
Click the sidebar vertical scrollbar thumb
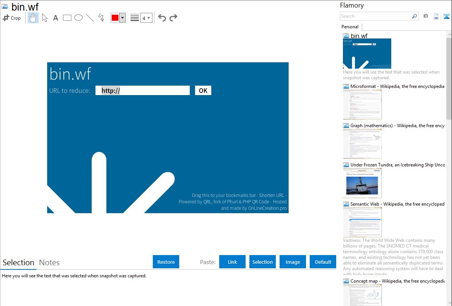pos(449,78)
